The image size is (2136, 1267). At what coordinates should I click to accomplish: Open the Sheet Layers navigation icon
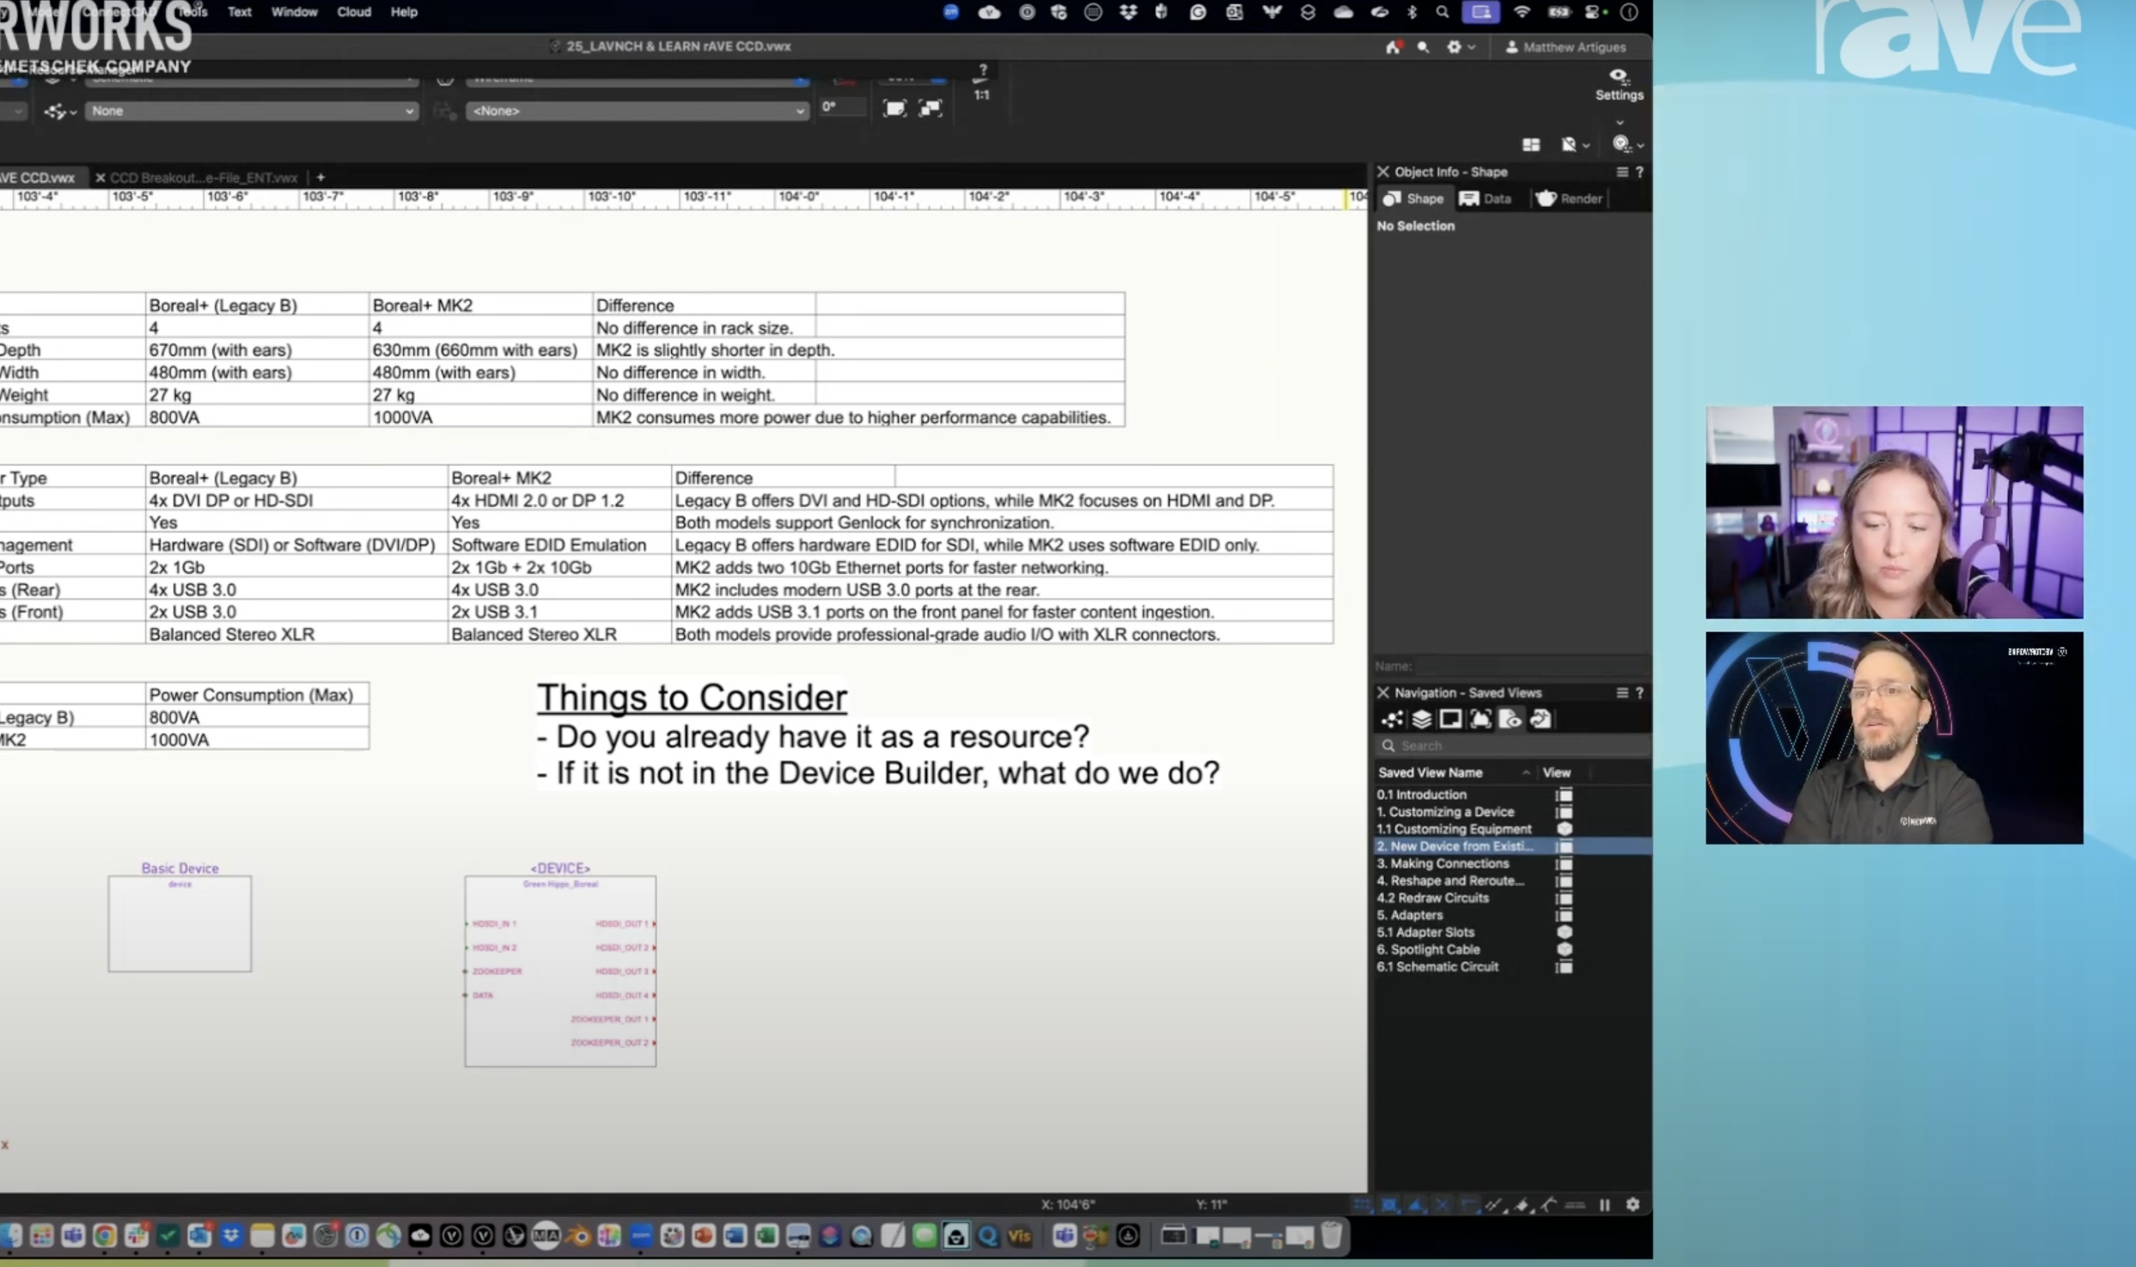point(1450,719)
